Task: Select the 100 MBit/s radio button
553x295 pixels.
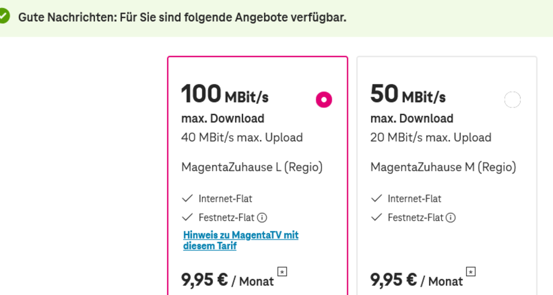Action: (x=324, y=100)
